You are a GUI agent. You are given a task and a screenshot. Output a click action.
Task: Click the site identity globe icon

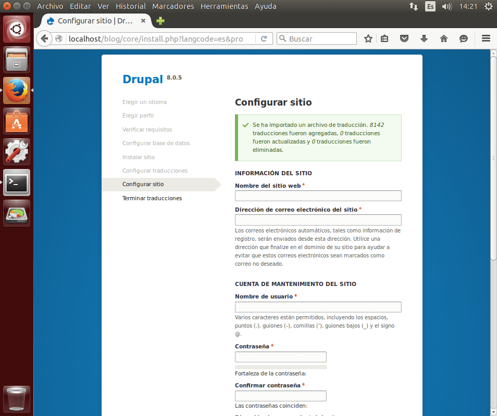click(x=59, y=38)
